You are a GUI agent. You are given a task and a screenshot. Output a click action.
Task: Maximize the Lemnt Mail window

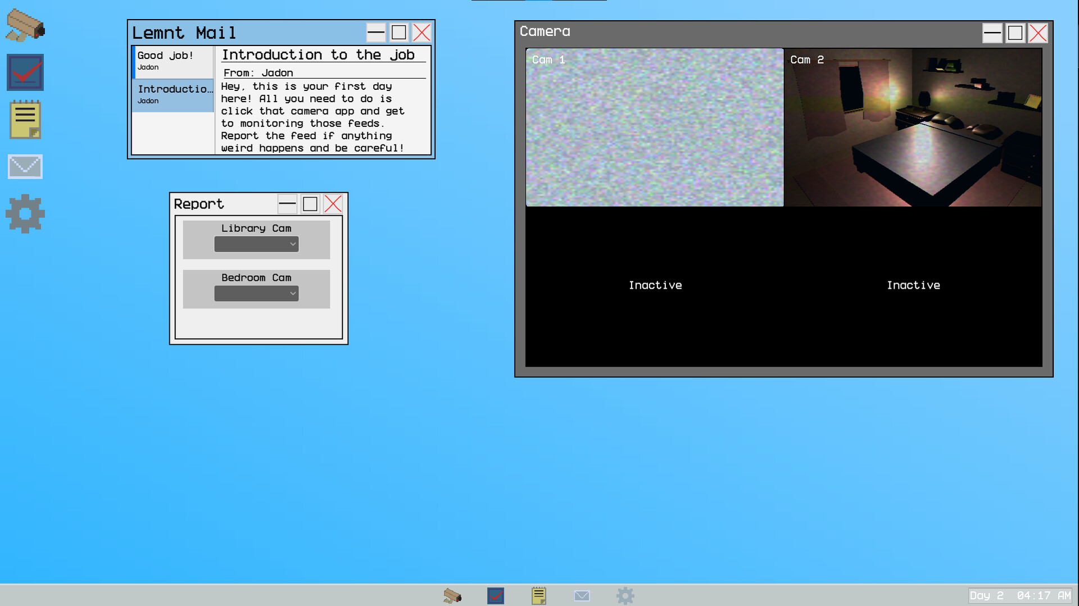tap(399, 33)
